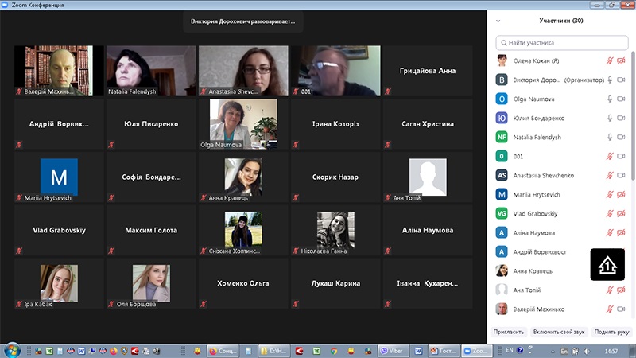This screenshot has width=636, height=358.
Task: Click the volume icon in the system tray
Action: pos(587,351)
